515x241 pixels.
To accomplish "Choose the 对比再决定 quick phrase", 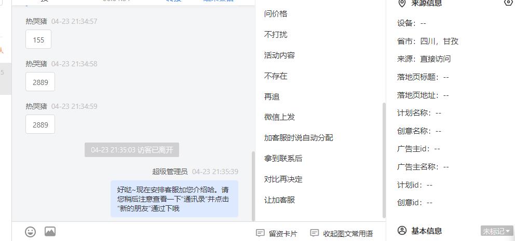I will [283, 179].
